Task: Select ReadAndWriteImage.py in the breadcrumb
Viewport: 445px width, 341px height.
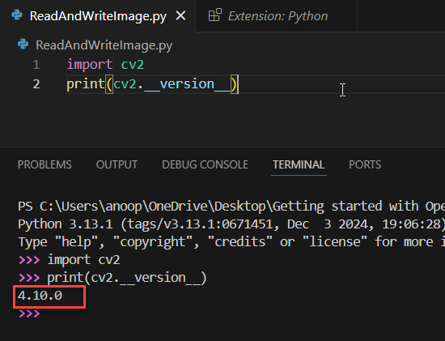Action: tap(104, 45)
